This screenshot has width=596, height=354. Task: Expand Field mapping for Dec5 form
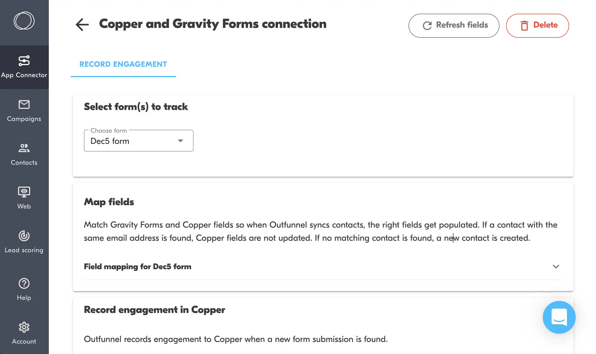pos(138,267)
